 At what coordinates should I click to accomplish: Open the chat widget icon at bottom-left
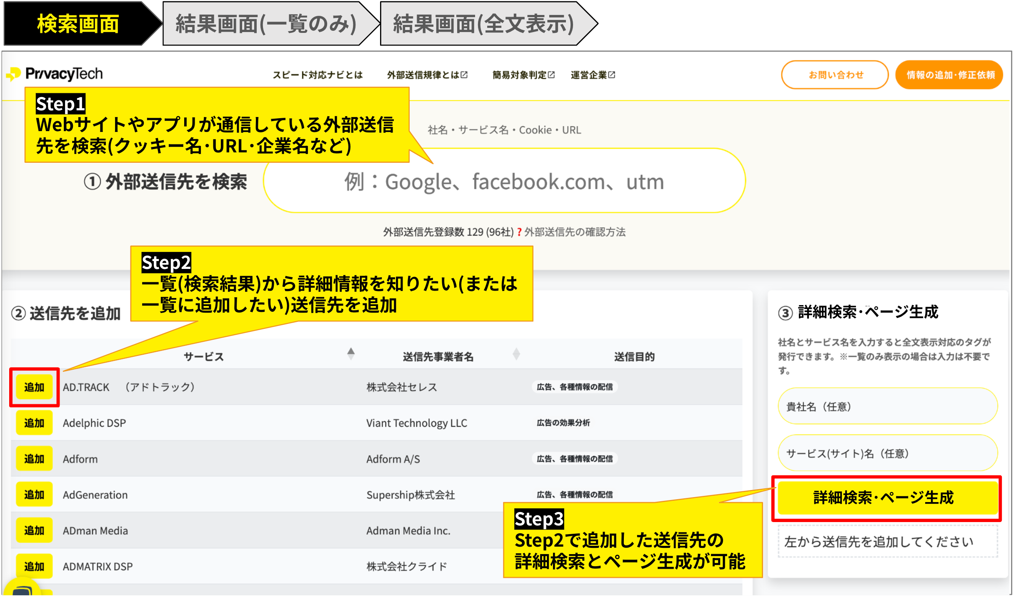pos(22,589)
